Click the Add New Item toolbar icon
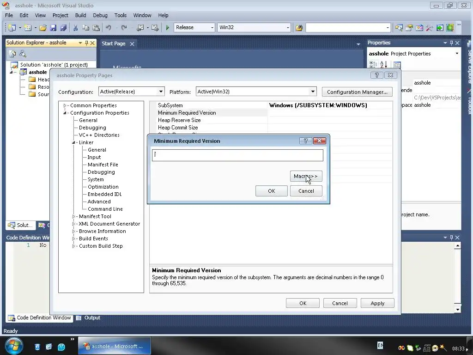 [28, 27]
